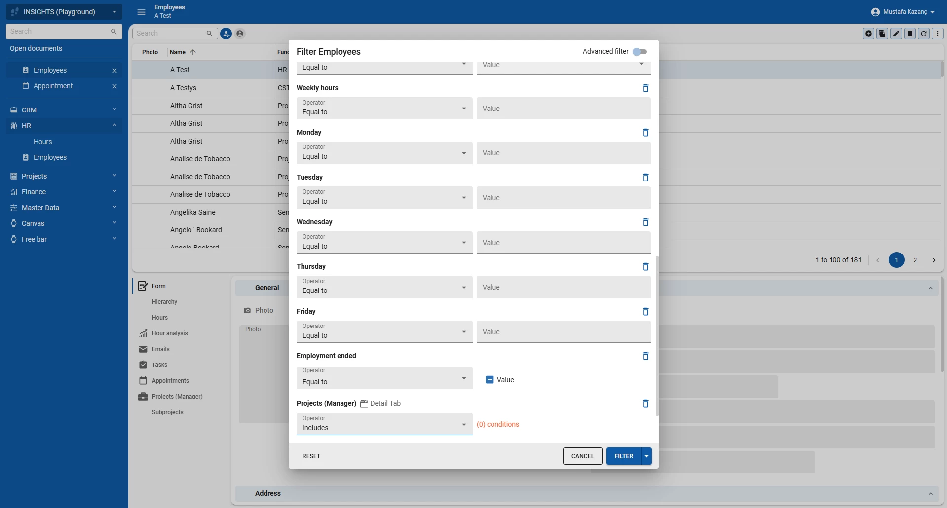
Task: Click the blue filter person icon
Action: coord(226,34)
